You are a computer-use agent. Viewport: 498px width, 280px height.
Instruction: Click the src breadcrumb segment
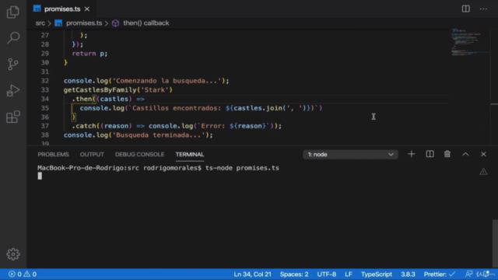coord(40,23)
